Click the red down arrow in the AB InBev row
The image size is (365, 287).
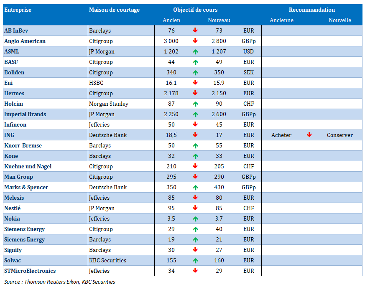[195, 30]
